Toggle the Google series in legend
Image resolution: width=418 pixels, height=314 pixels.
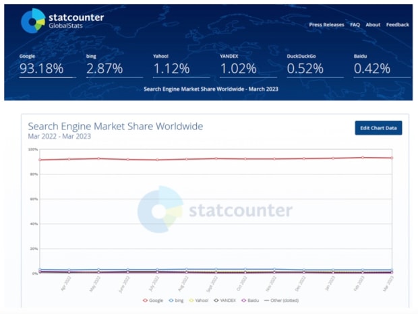[x=153, y=301]
